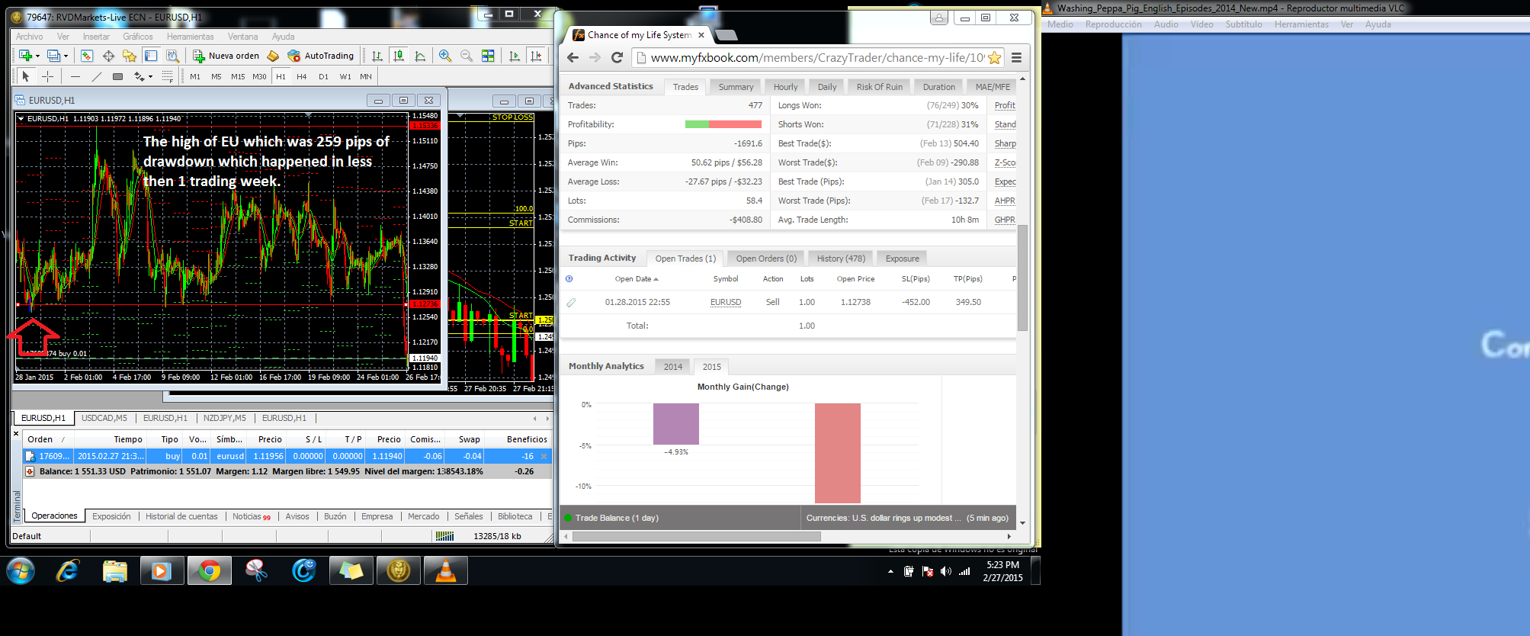Toggle the AutoTrading button
Viewport: 1530px width, 636px height.
pos(321,56)
